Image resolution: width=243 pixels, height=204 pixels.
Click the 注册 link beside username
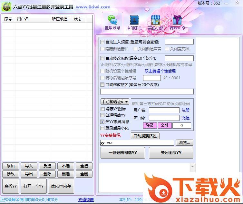pyautogui.click(x=186, y=110)
